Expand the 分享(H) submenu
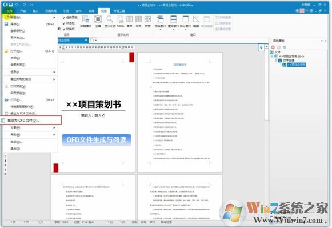The width and height of the screenshot is (332, 228). click(x=30, y=127)
